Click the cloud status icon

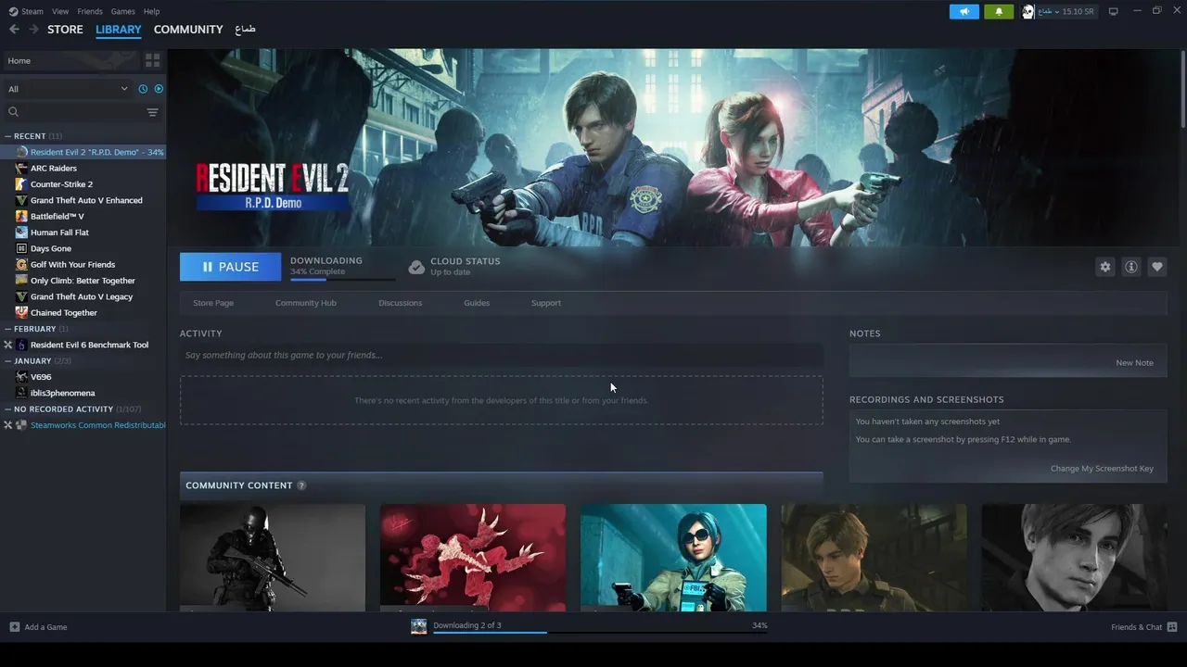tap(416, 267)
